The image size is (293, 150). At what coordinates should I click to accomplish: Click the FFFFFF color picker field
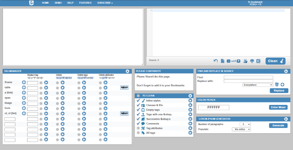click(x=214, y=107)
